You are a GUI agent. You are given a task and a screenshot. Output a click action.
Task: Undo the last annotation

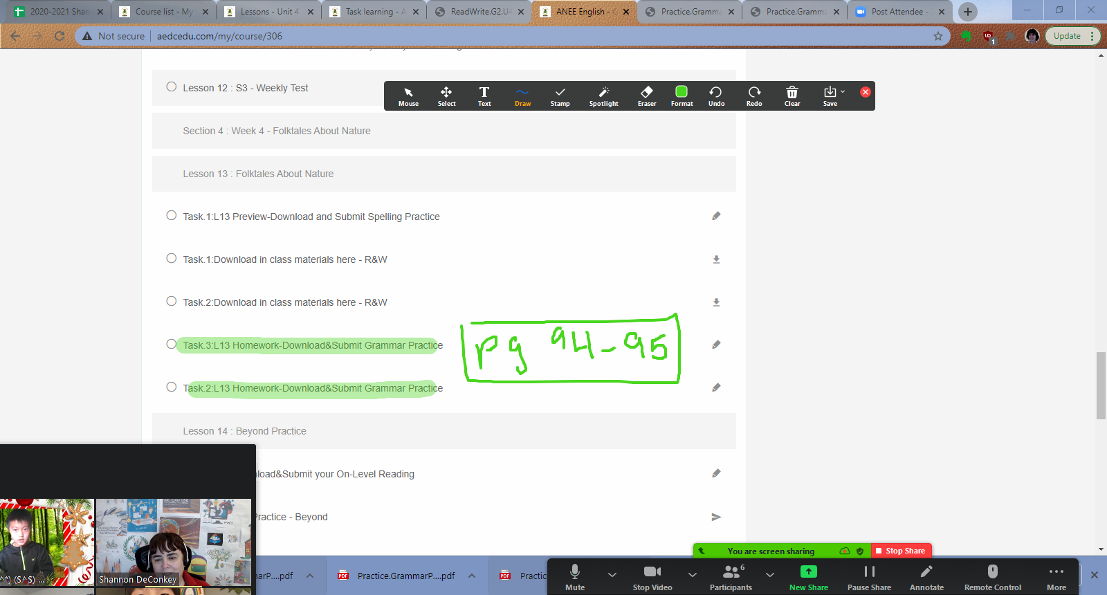[x=716, y=96]
